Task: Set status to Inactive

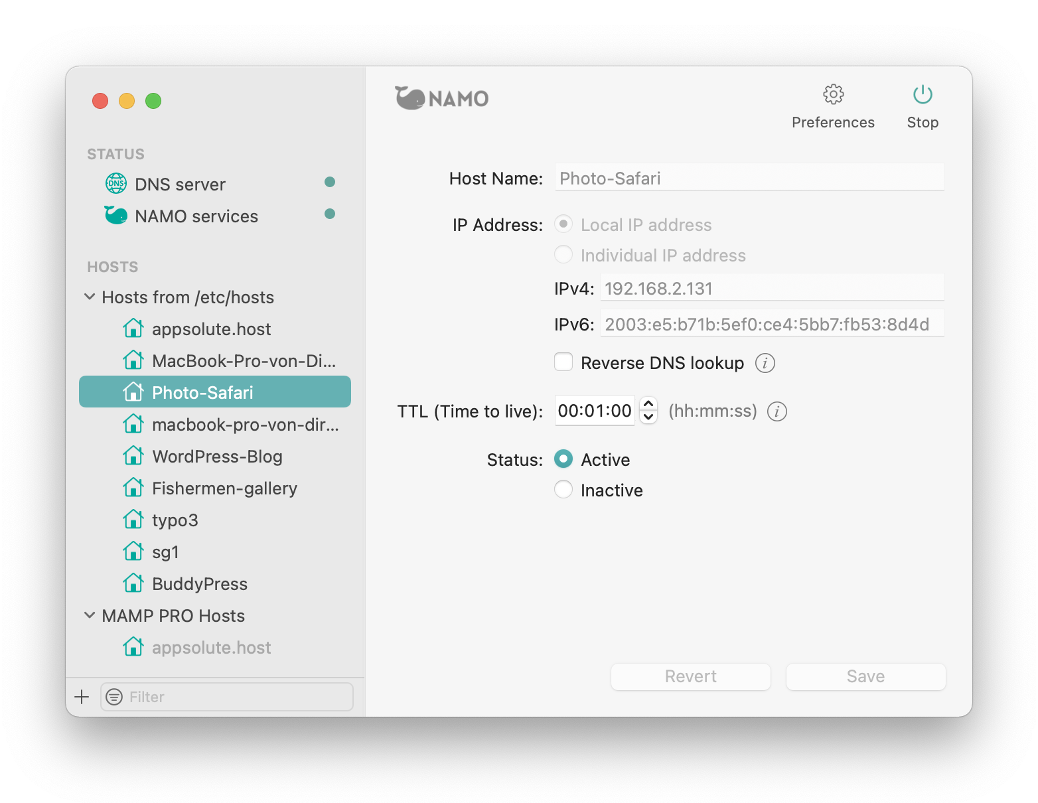Action: pos(563,489)
